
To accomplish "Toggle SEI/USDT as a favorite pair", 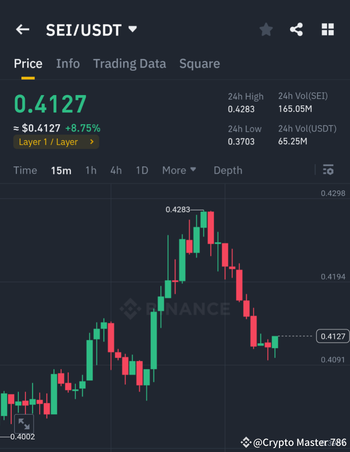I will [266, 29].
